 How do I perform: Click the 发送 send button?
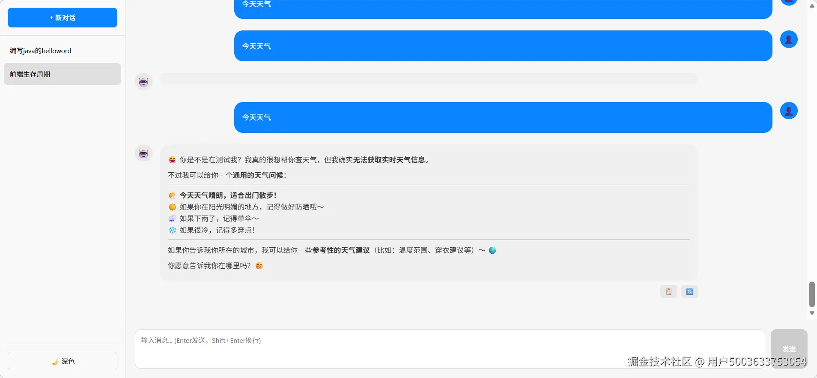pyautogui.click(x=789, y=349)
